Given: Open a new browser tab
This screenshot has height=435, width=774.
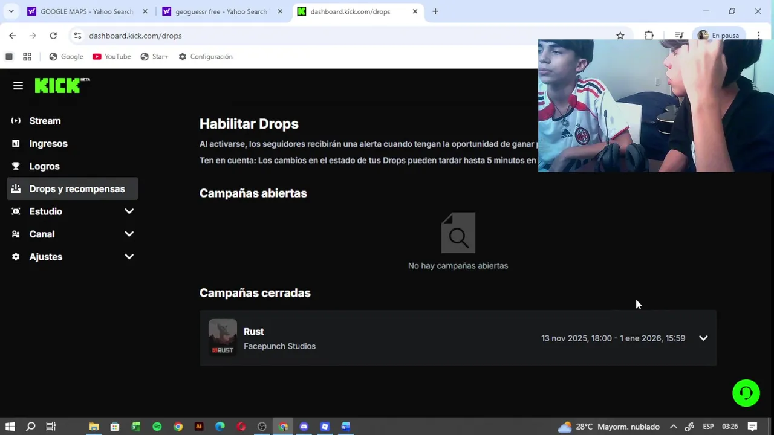Looking at the screenshot, I should [x=435, y=11].
